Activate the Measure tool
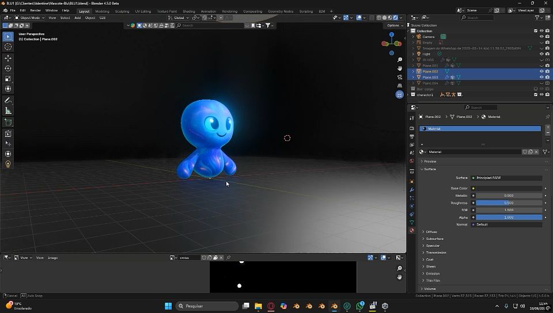This screenshot has height=313, width=553. 8,110
